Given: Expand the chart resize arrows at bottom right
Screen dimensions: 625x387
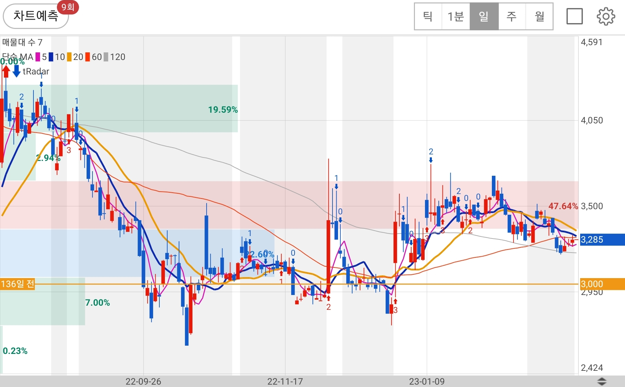Looking at the screenshot, I should click(602, 381).
